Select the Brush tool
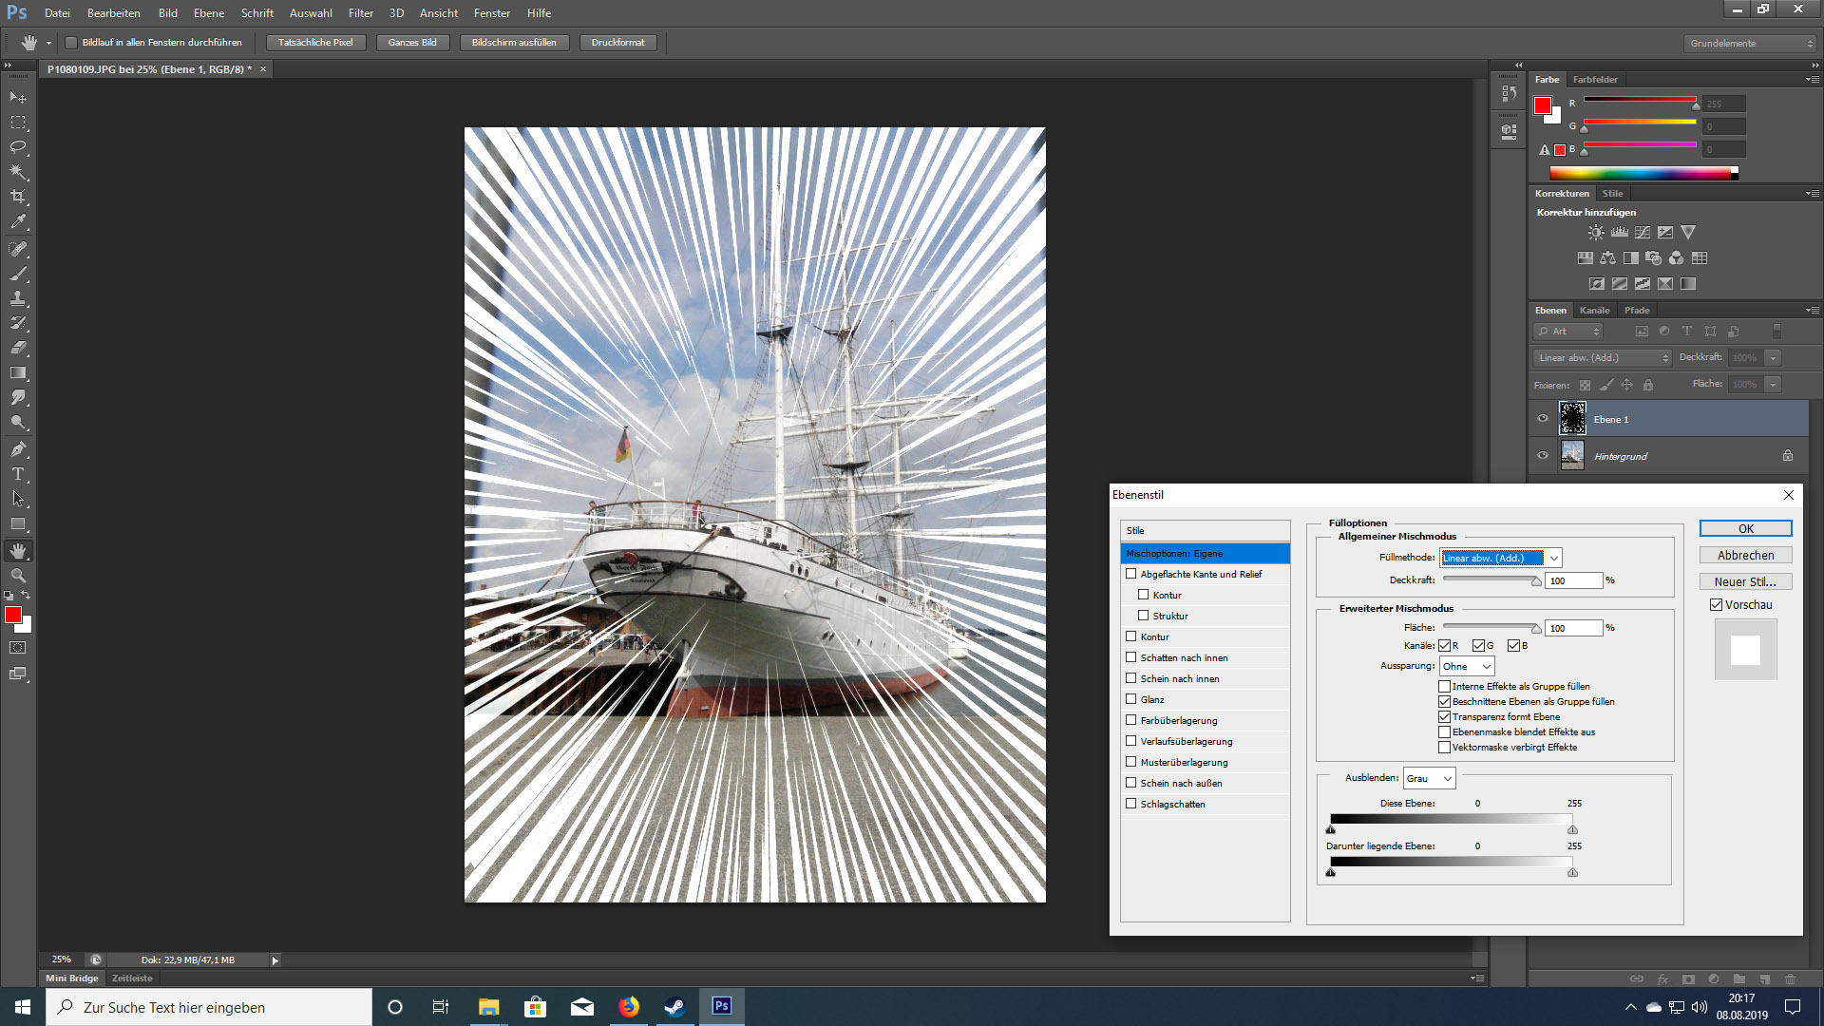Viewport: 1824px width, 1026px height. [x=18, y=274]
